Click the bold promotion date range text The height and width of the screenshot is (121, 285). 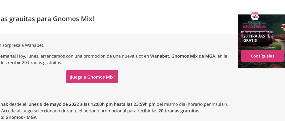[x=92, y=104]
